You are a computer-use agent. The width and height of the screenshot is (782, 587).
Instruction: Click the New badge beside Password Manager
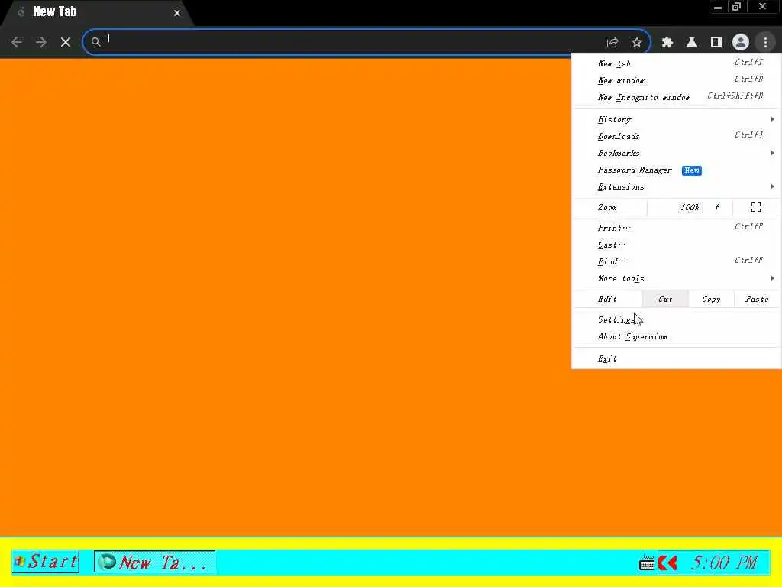692,170
